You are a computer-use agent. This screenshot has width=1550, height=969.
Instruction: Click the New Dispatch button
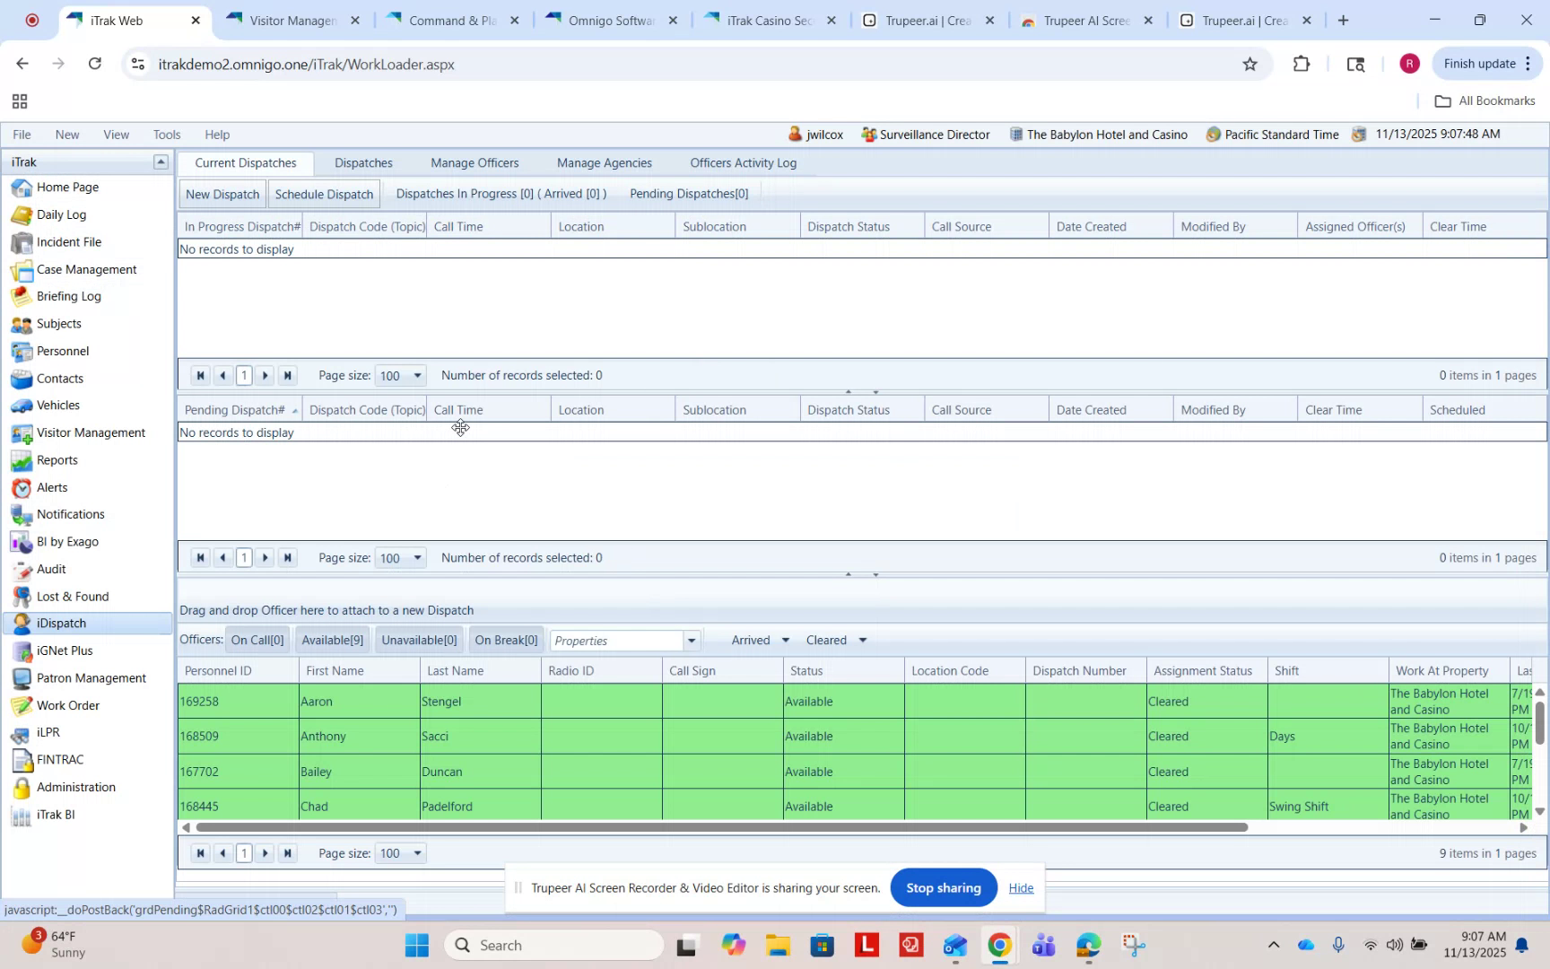[x=222, y=193]
